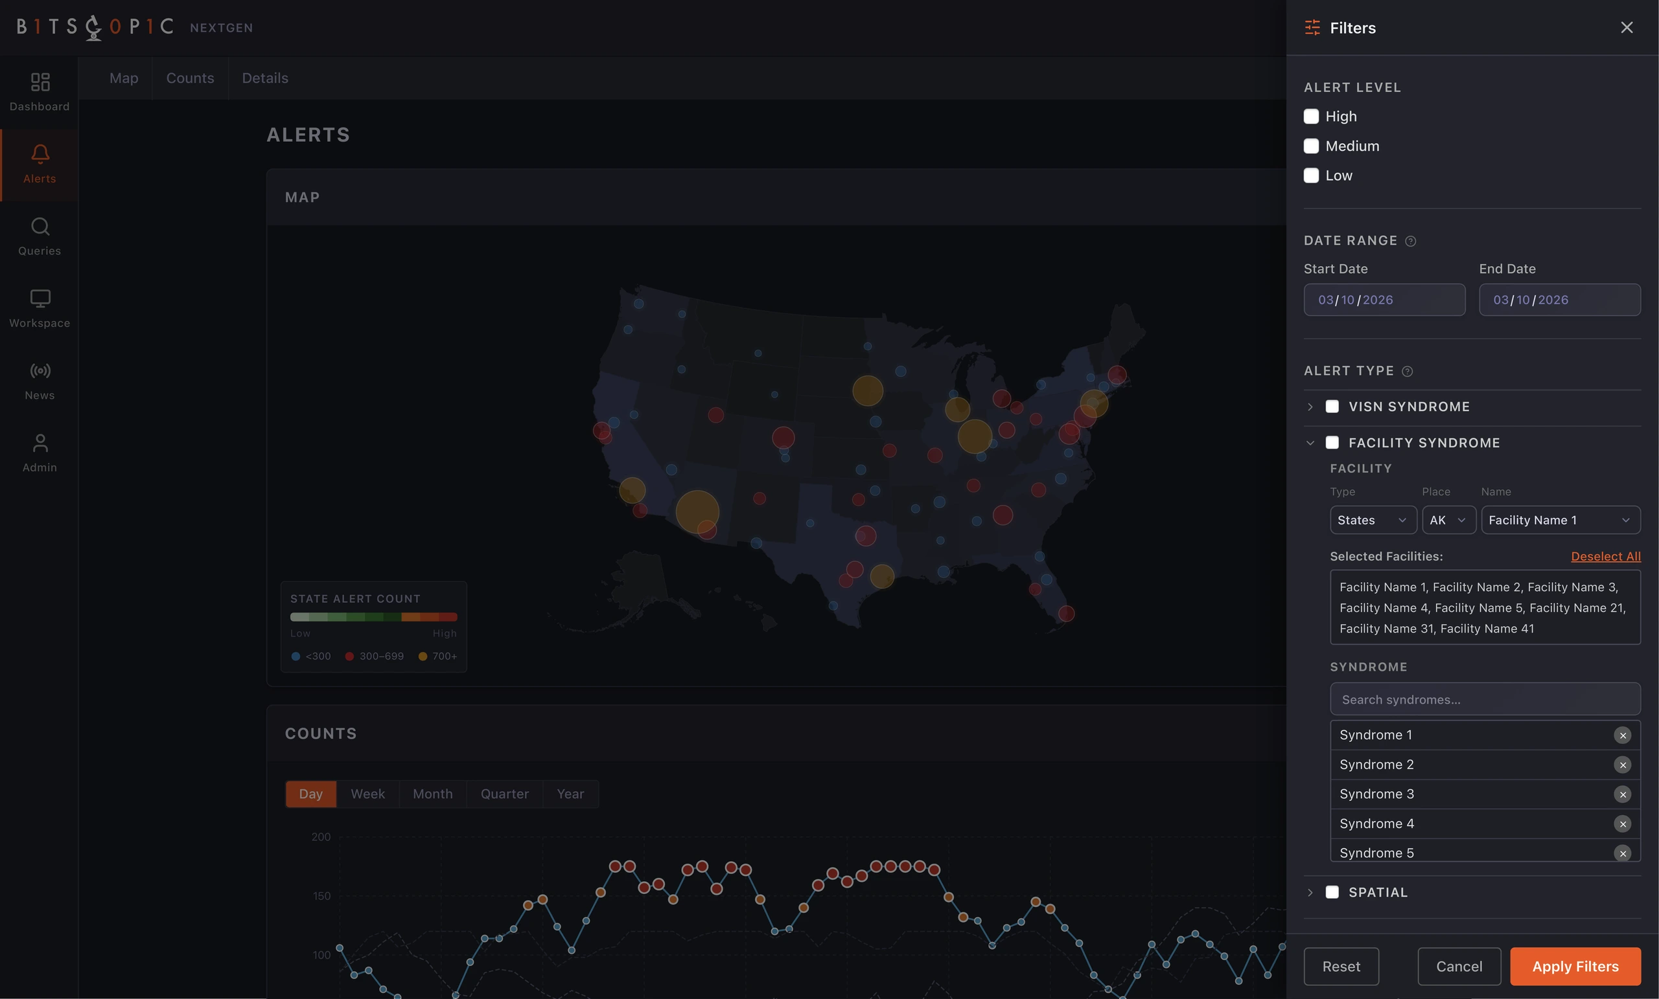Select the Week counts interval tab
The height and width of the screenshot is (999, 1659).
pos(367,794)
